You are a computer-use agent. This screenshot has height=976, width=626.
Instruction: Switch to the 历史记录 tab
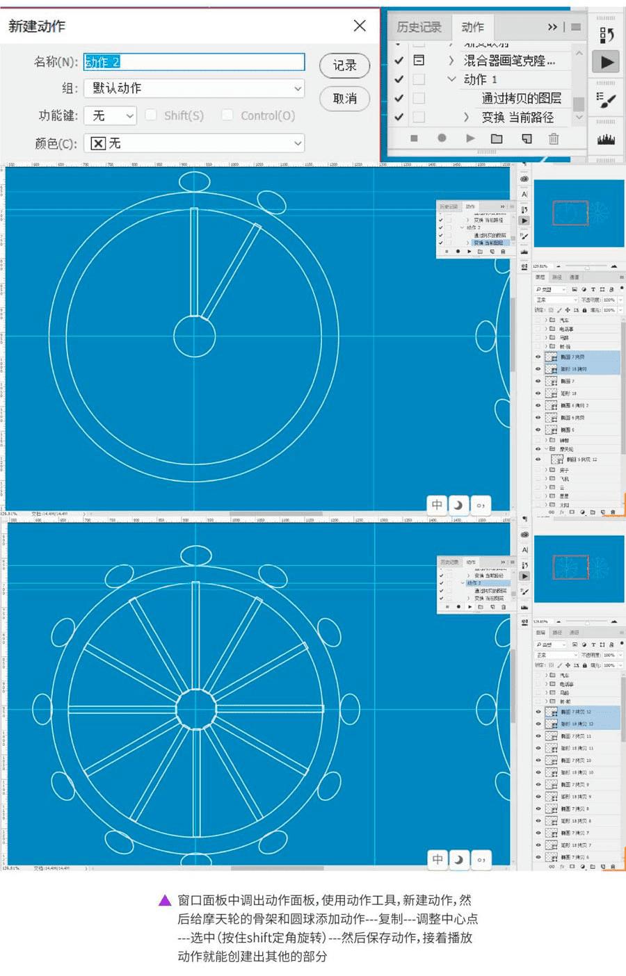pos(419,27)
